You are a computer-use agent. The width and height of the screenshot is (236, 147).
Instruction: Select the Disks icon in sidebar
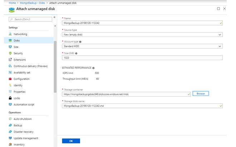tap(10, 40)
